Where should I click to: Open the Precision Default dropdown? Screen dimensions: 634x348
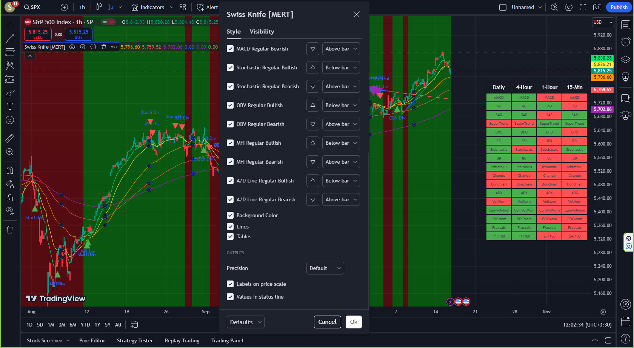pos(325,268)
